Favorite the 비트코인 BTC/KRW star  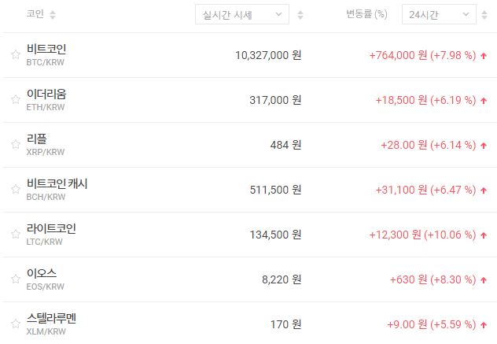point(15,55)
